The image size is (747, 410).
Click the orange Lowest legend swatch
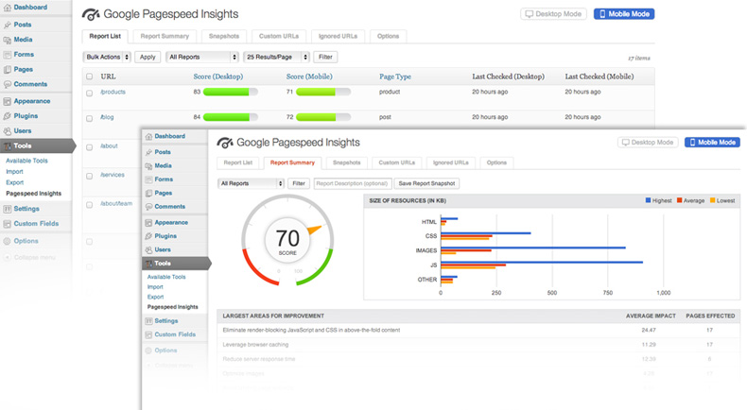tap(713, 200)
